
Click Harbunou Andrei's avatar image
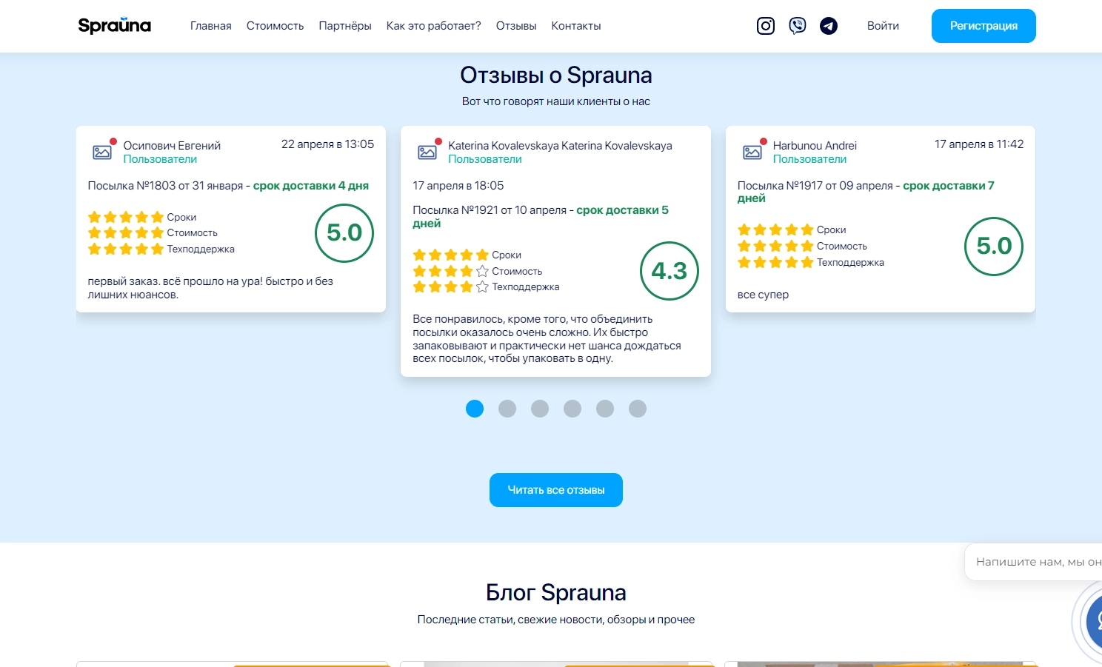coord(752,152)
